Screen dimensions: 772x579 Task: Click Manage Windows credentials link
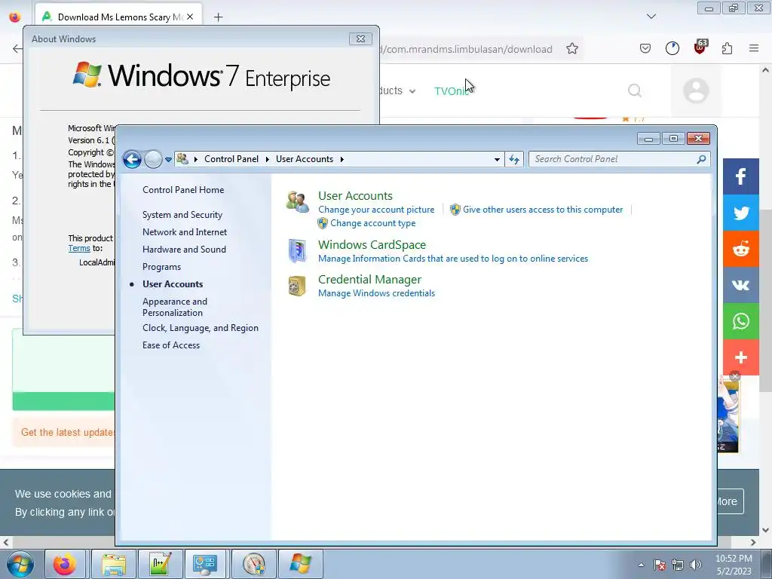(376, 293)
